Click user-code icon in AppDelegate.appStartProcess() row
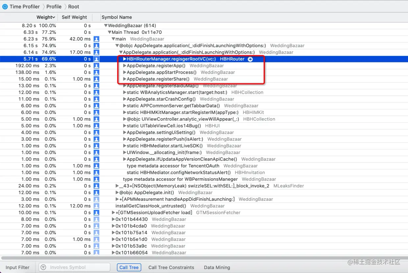This screenshot has width=408, height=273. (x=96, y=72)
